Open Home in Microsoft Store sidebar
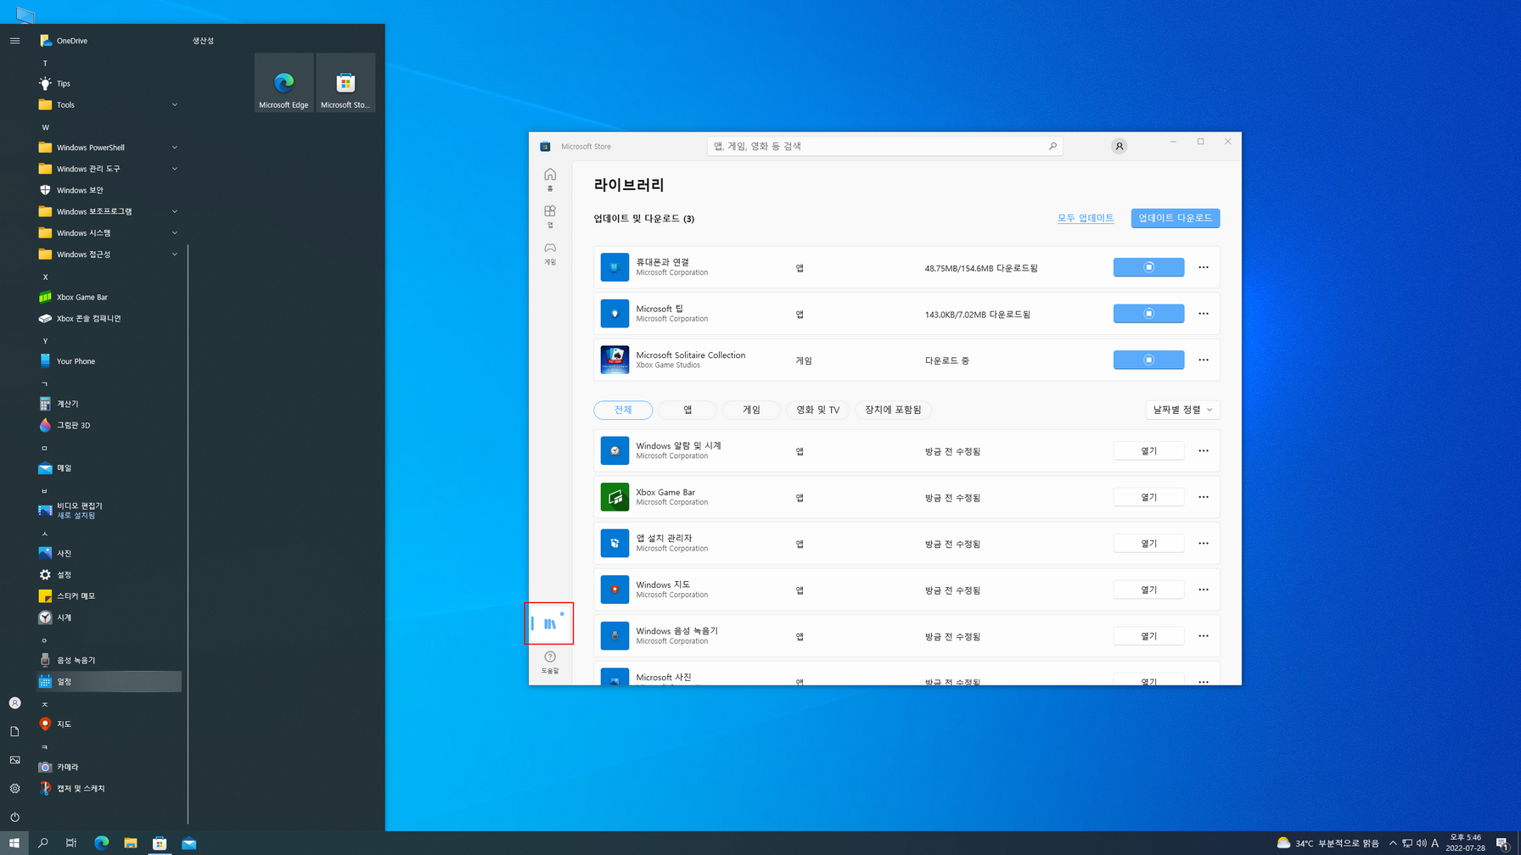The width and height of the screenshot is (1521, 855). pos(550,180)
